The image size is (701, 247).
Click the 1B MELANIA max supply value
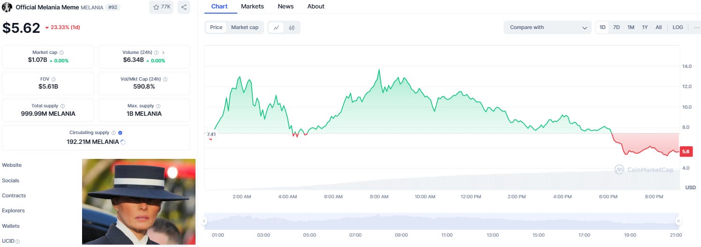(144, 113)
